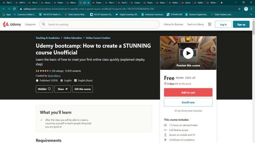Click 'Full lifetime access' text
This screenshot has width=255, height=143.
point(179,130)
